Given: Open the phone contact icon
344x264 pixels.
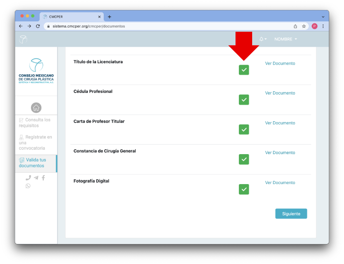Looking at the screenshot, I should coord(28,177).
